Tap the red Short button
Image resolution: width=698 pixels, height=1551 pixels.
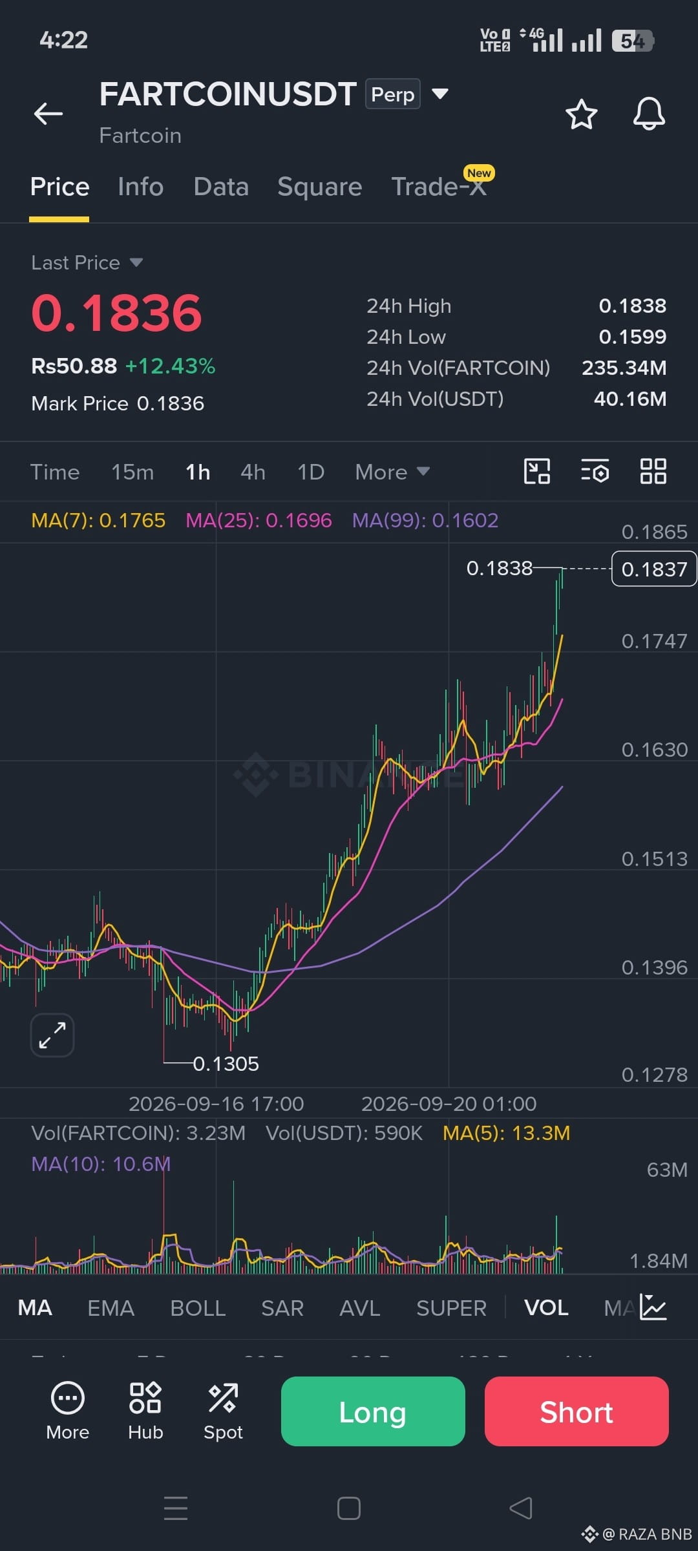(x=576, y=1411)
